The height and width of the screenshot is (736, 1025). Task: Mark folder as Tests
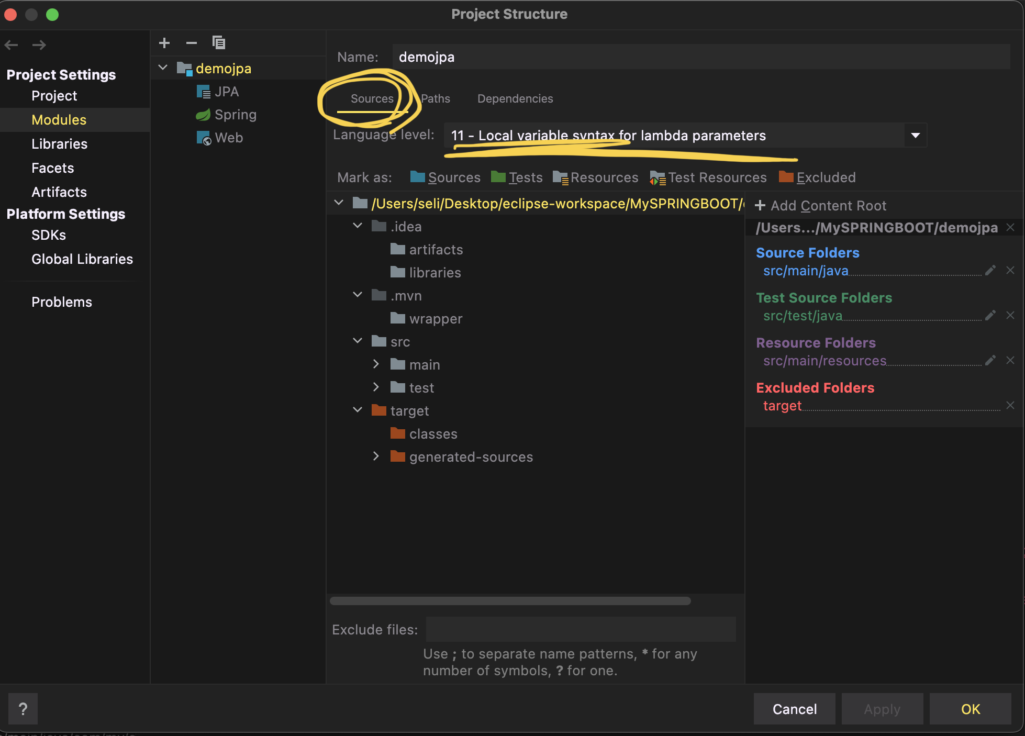point(517,177)
